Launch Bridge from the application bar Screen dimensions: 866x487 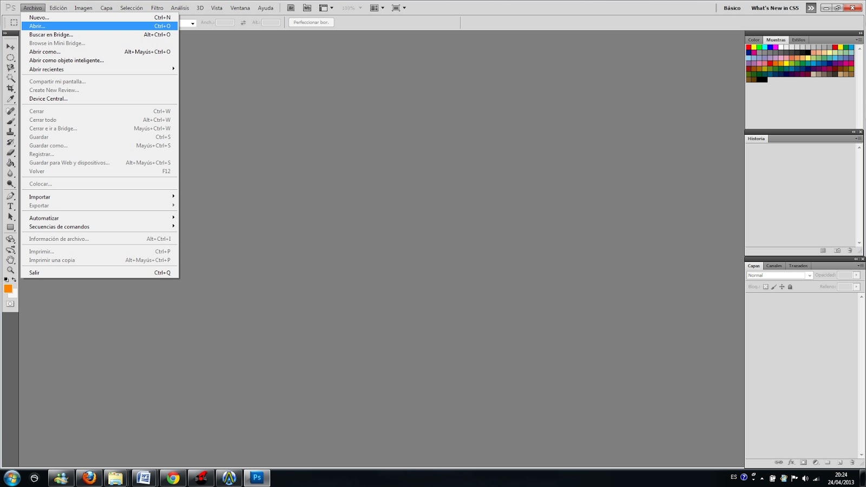(291, 8)
